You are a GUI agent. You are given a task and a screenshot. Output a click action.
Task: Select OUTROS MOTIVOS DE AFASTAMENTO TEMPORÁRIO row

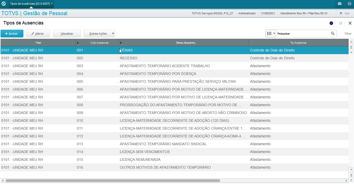(x=174, y=167)
